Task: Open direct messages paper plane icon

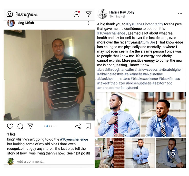Action: coord(88,14)
